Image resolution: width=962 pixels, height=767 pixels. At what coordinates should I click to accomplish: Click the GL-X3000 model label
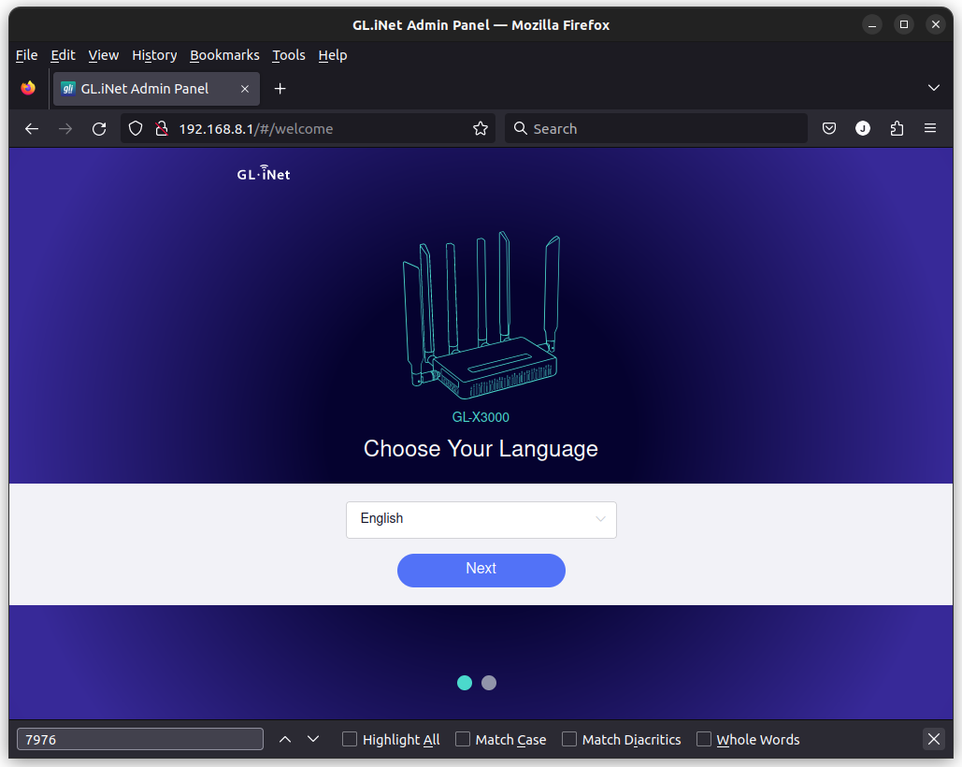tap(481, 417)
